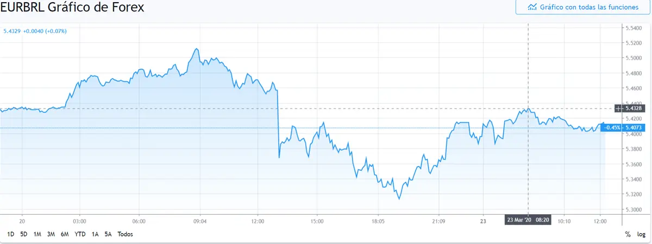Toggle the percent (%) scale
652x244 pixels.
[628, 234]
